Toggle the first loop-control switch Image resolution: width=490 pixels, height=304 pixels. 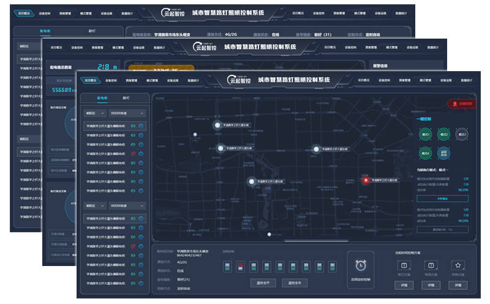[228, 265]
